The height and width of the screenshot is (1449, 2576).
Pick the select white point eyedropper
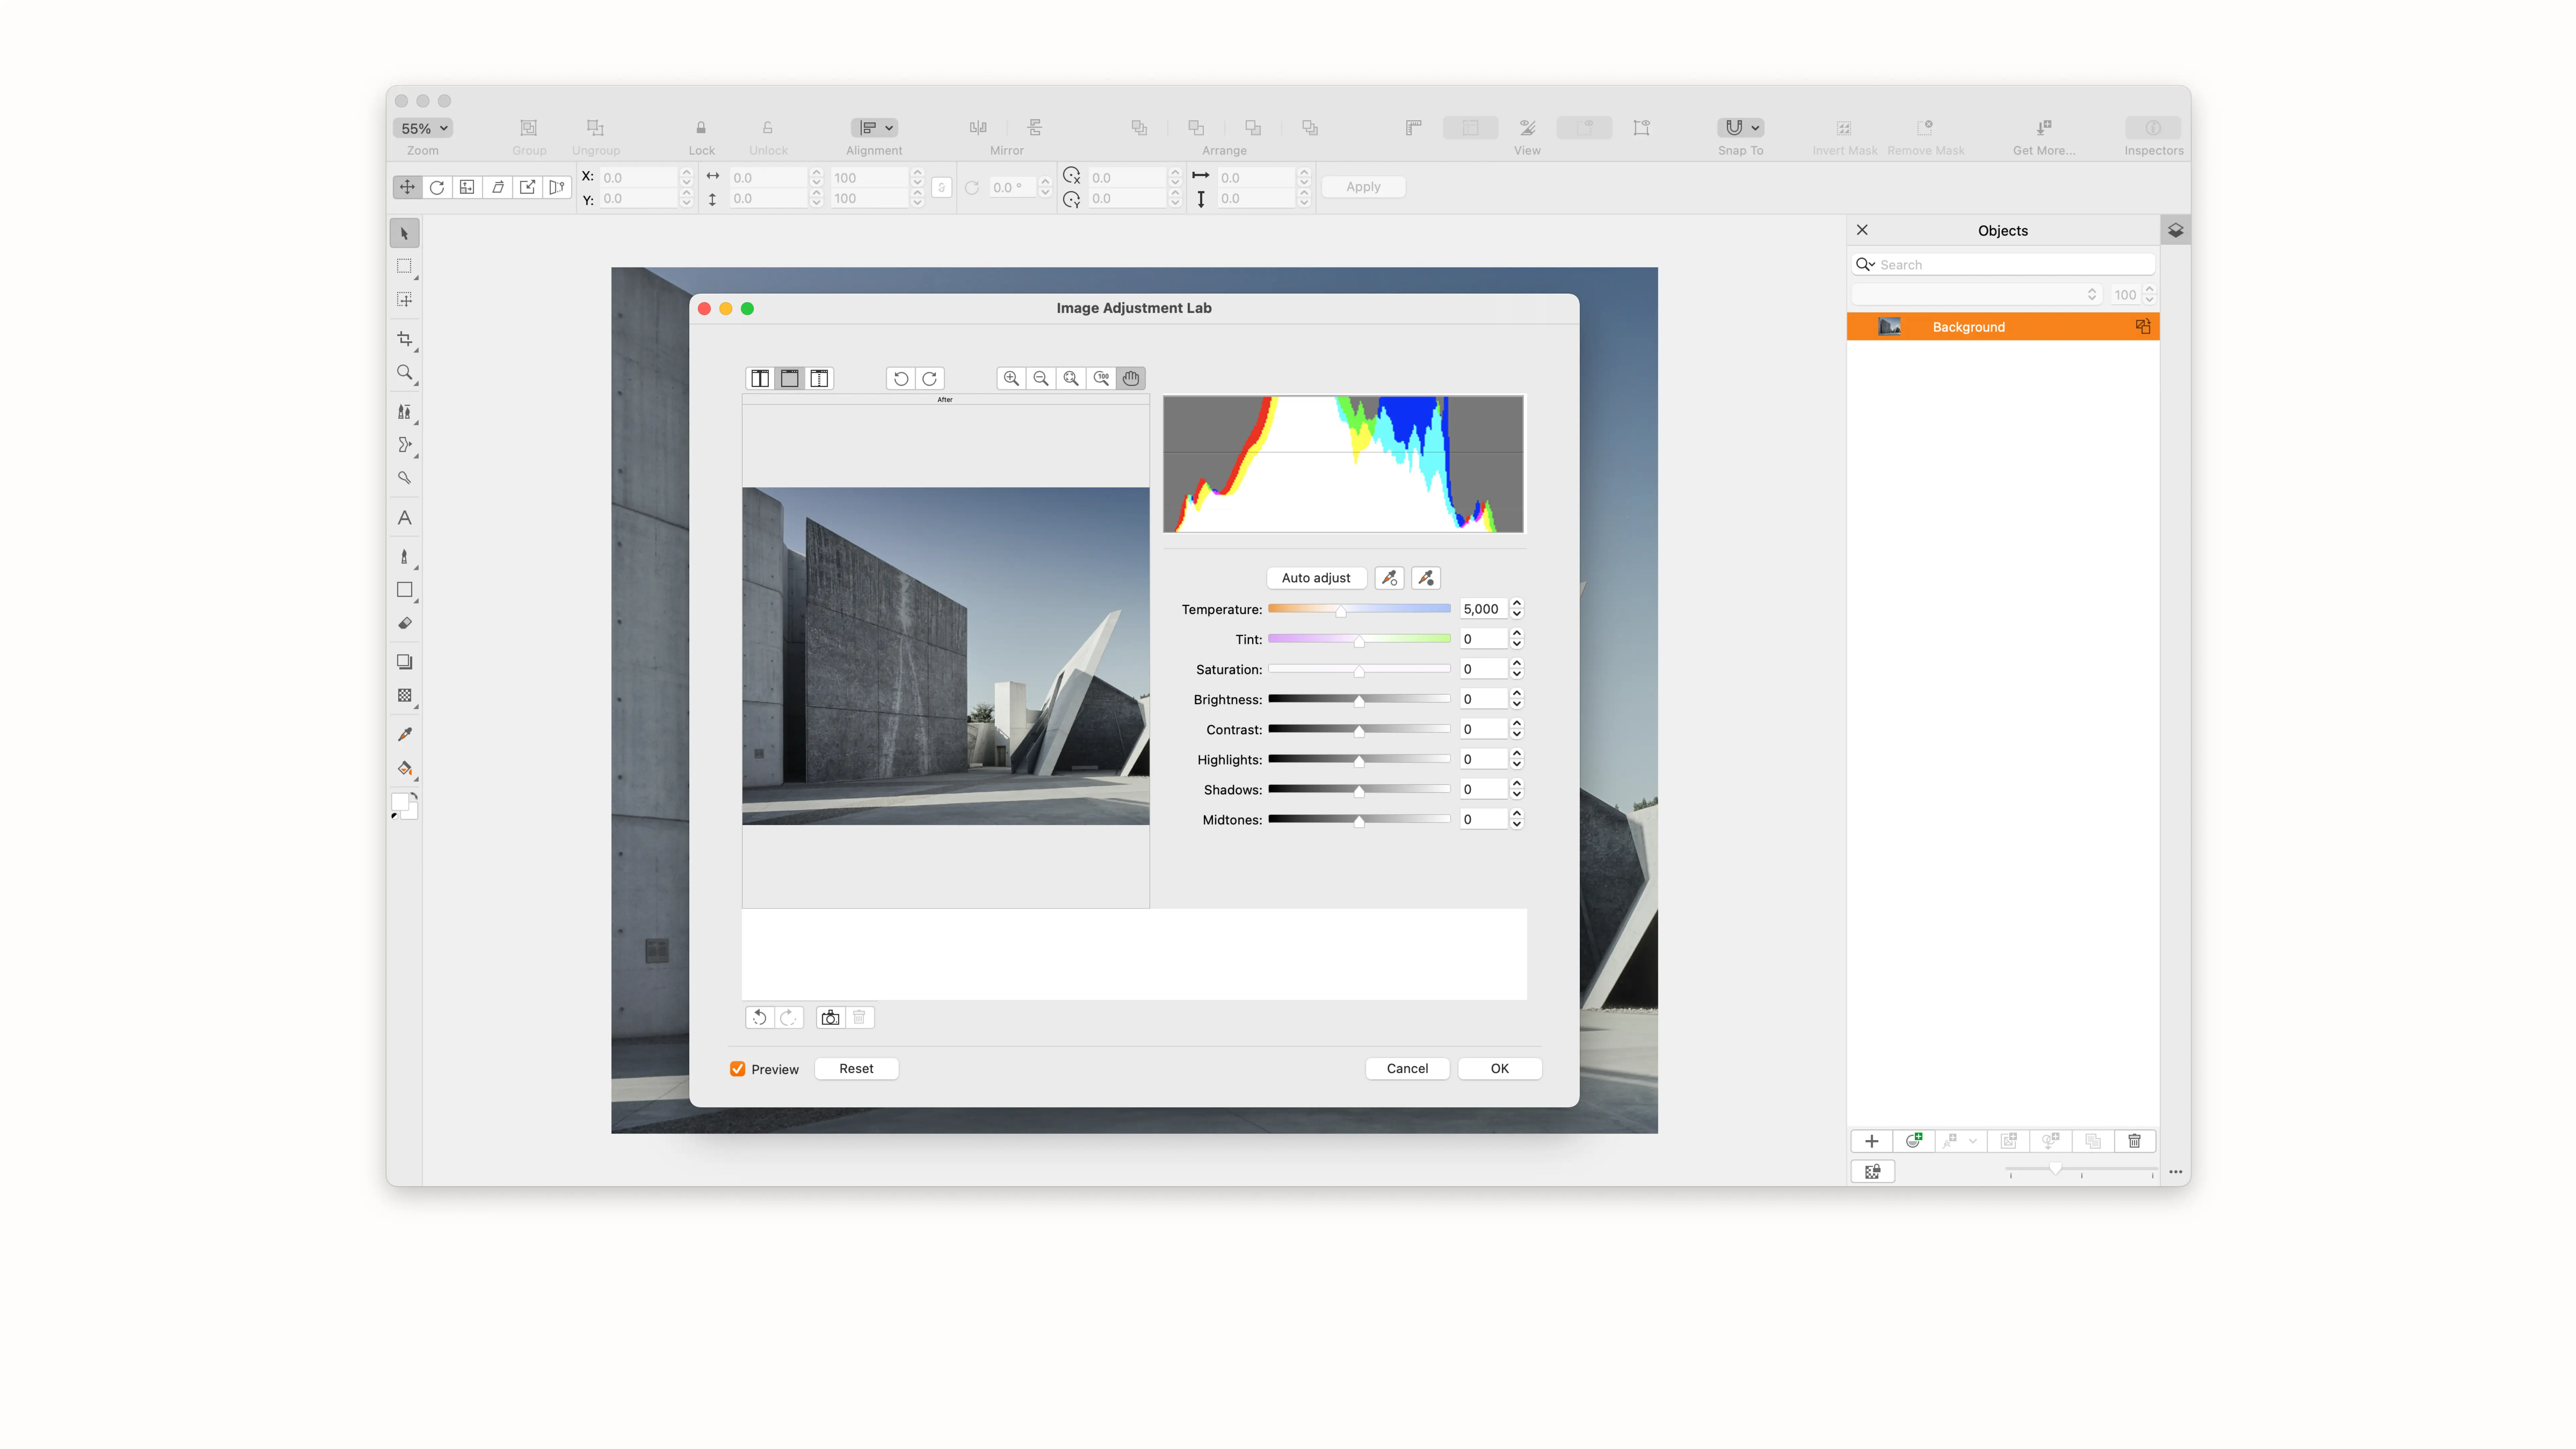(1389, 578)
